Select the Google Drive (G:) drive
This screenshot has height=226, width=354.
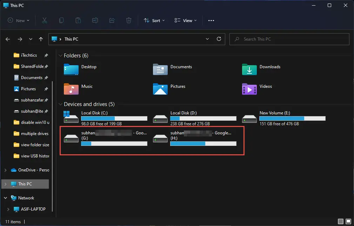click(x=106, y=138)
